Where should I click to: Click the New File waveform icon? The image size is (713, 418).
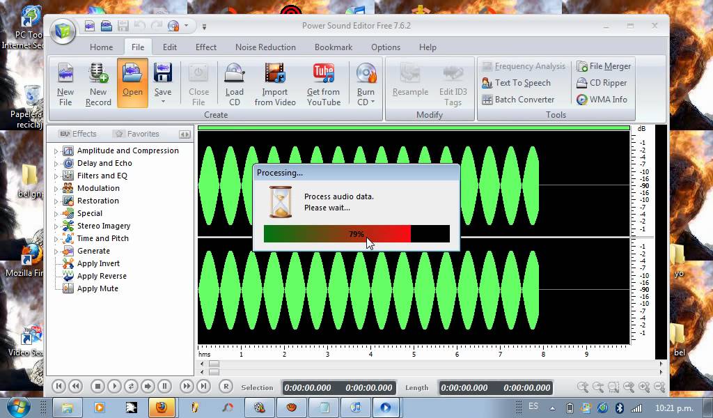[x=65, y=73]
